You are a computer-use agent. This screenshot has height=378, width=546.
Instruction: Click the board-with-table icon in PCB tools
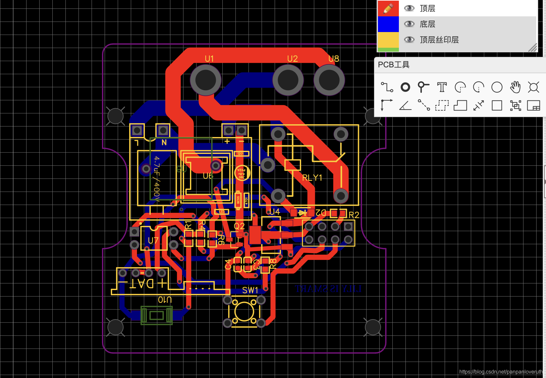click(534, 106)
